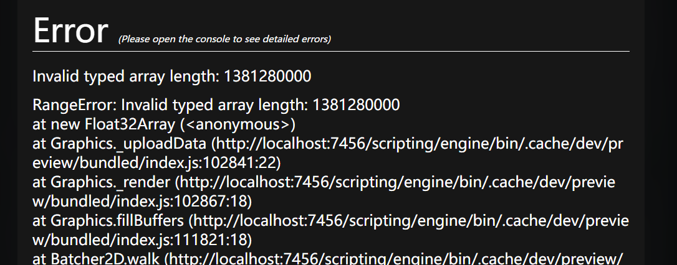This screenshot has height=265, width=677.
Task: Click the "Graphics.fillBuffers" stack frame name
Action: click(x=117, y=222)
